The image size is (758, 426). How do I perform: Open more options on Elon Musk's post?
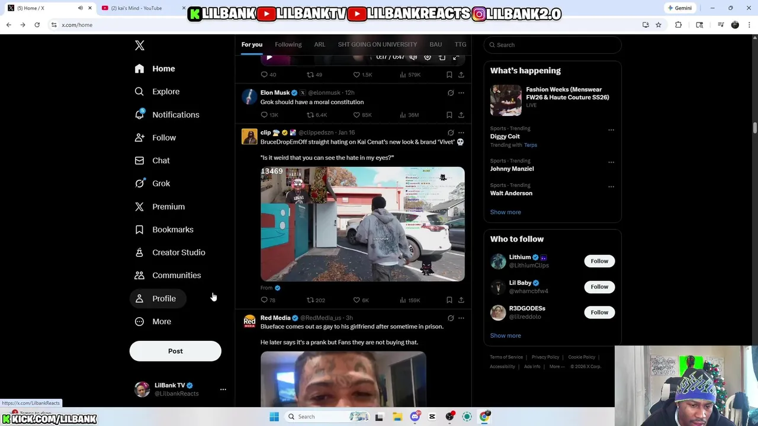click(x=461, y=93)
